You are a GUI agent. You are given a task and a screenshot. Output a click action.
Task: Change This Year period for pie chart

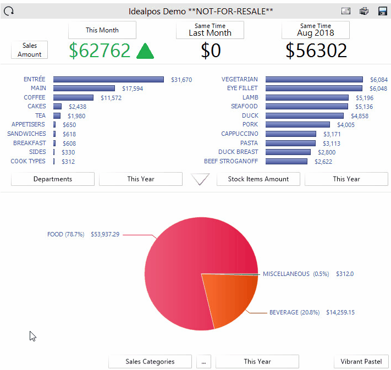click(257, 361)
